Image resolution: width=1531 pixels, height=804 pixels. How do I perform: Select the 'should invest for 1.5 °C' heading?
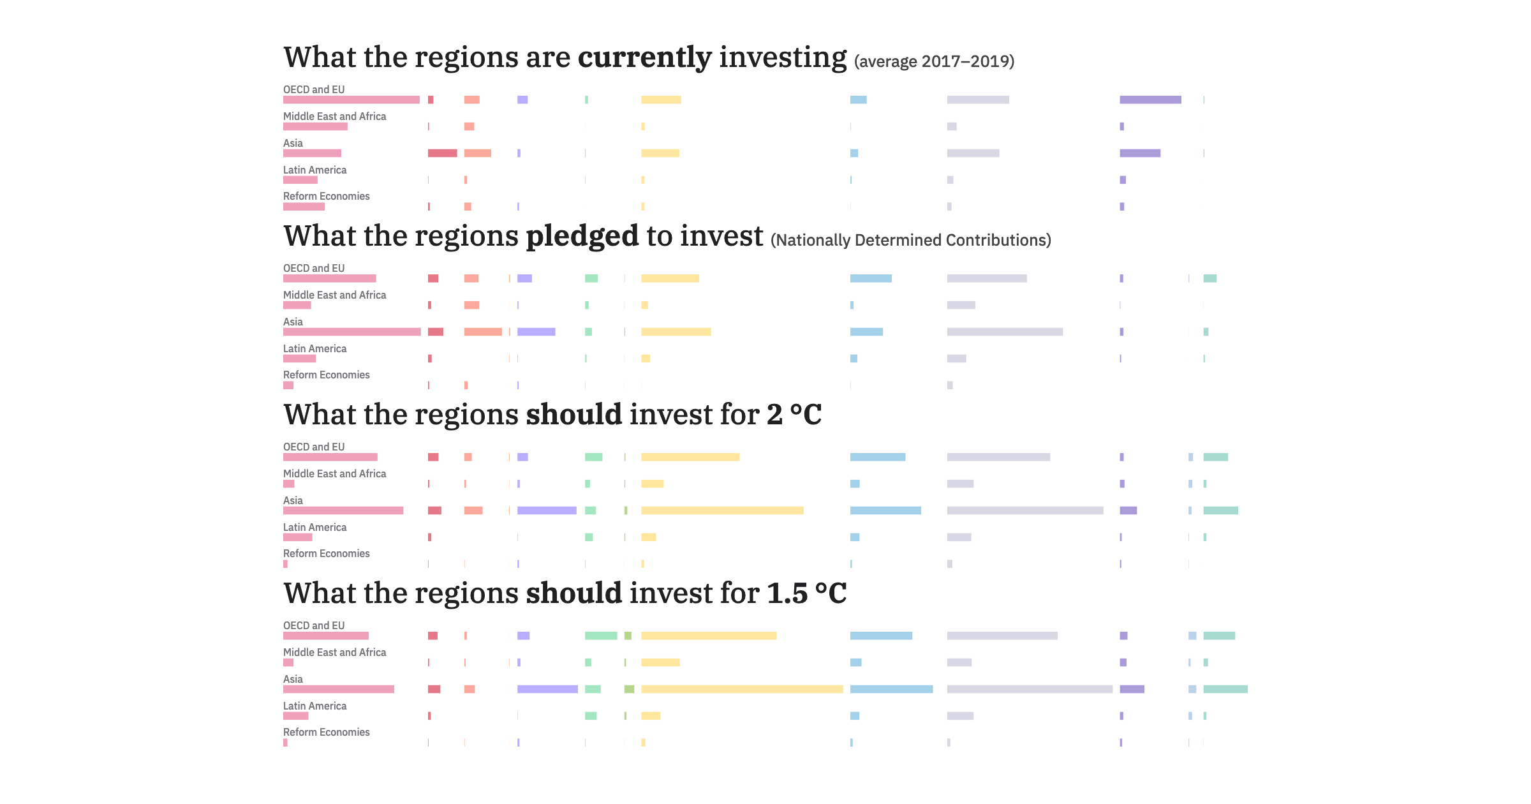[x=565, y=593]
